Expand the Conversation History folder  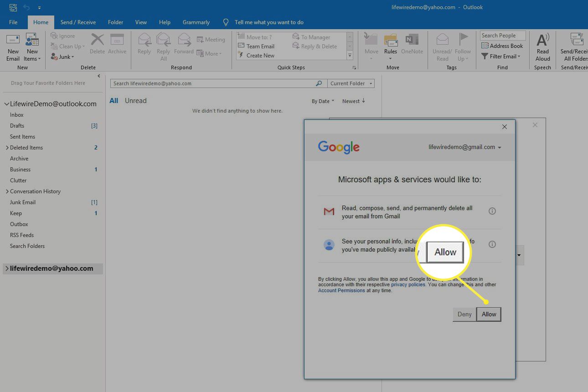[7, 191]
